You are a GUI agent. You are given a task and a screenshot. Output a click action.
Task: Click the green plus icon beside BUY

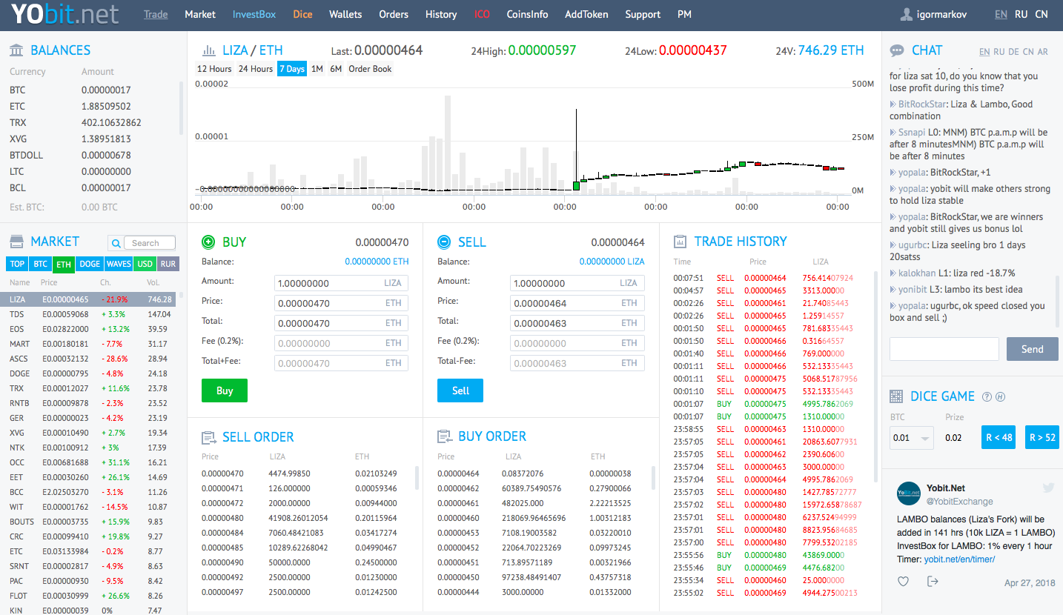[208, 242]
